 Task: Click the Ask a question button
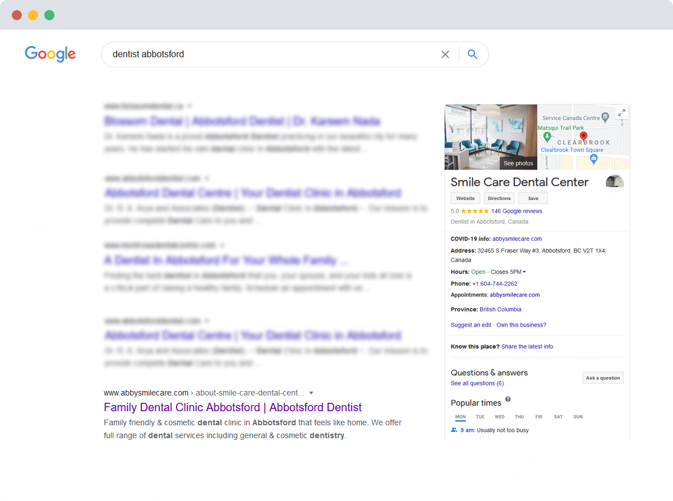click(603, 378)
